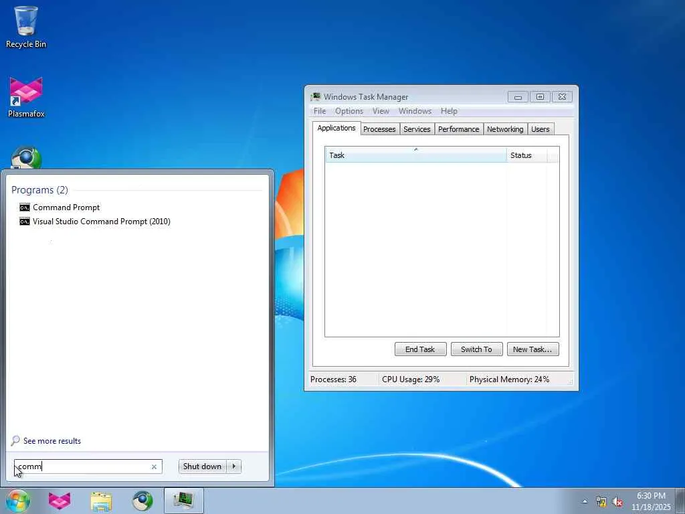Switch to the Users tab
Image resolution: width=685 pixels, height=514 pixels.
coord(541,129)
